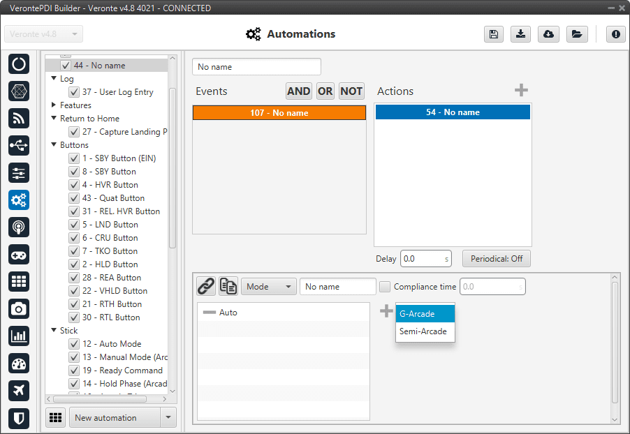Toggle checkbox for 21 - RTH Button
The image size is (630, 434).
74,304
